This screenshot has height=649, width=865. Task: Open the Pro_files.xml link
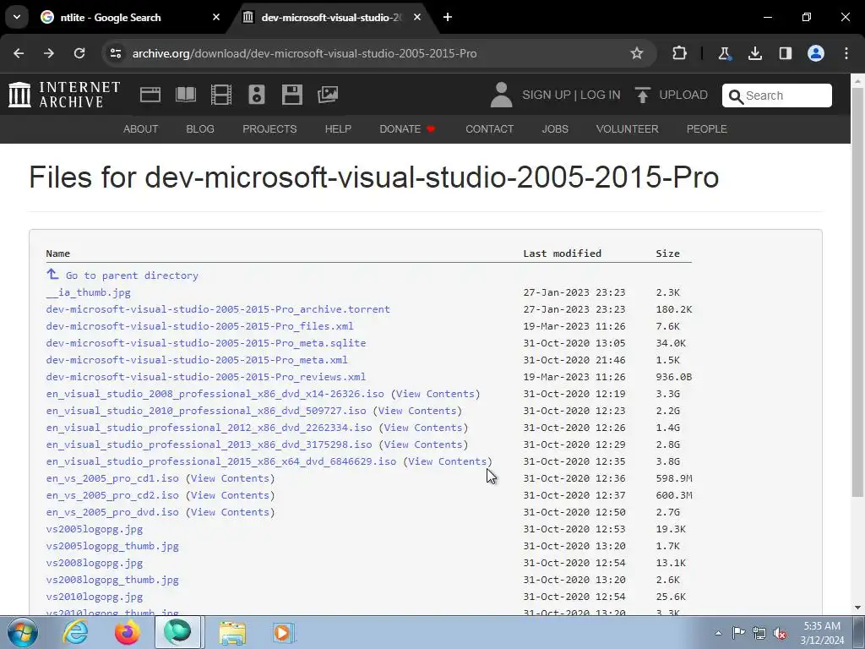tap(199, 326)
